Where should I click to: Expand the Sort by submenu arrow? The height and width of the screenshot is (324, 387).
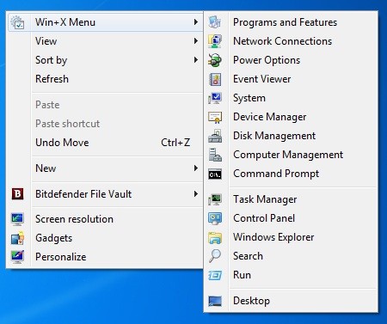(196, 60)
